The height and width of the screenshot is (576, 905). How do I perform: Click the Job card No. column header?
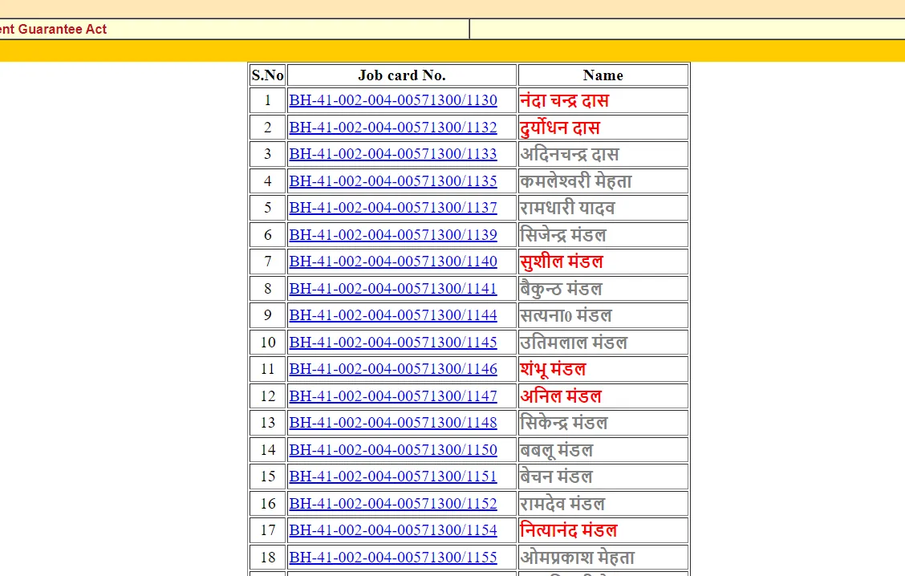pyautogui.click(x=401, y=75)
